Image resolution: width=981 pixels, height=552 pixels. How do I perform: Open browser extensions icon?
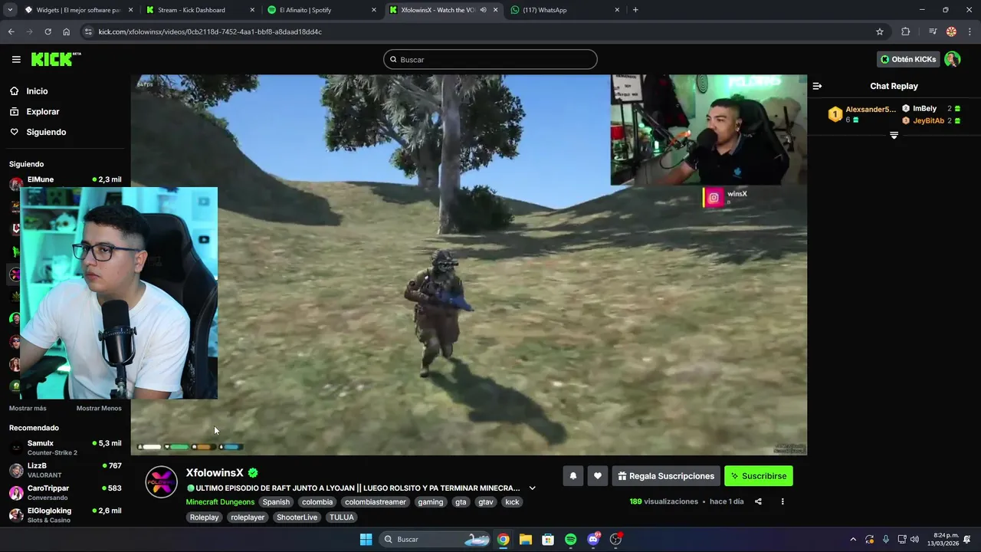(x=906, y=31)
